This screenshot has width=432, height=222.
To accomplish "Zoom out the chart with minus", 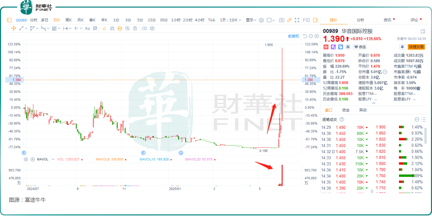I will tap(311, 36).
